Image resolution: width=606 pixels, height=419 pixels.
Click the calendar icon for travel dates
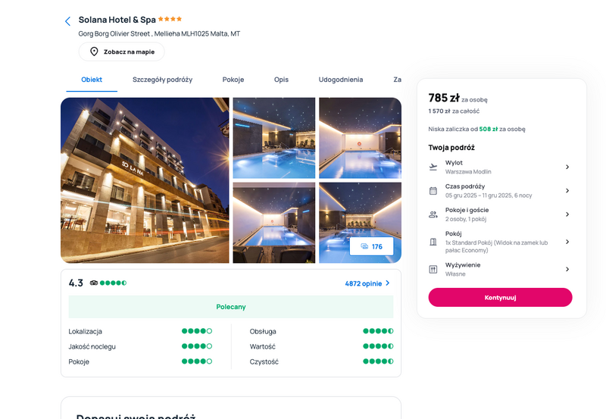433,191
